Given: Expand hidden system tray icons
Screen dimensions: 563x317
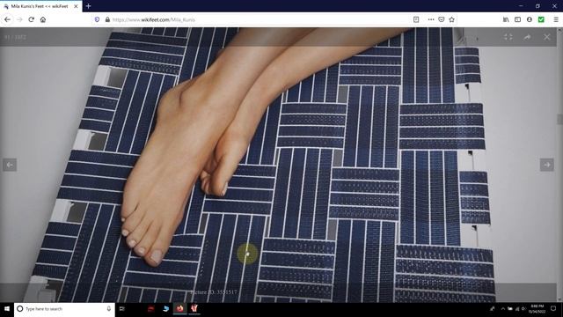Looking at the screenshot, I should 502,309.
